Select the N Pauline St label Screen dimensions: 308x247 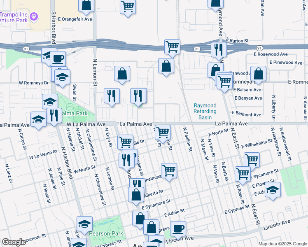188,139
